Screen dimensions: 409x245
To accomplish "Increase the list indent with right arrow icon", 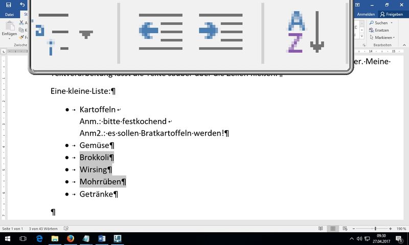I will point(221,31).
